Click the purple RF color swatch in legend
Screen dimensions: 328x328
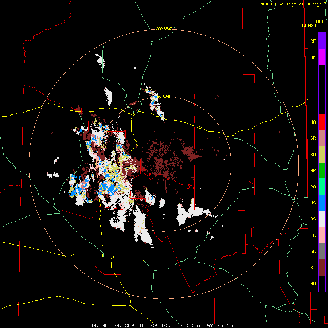click(x=322, y=41)
